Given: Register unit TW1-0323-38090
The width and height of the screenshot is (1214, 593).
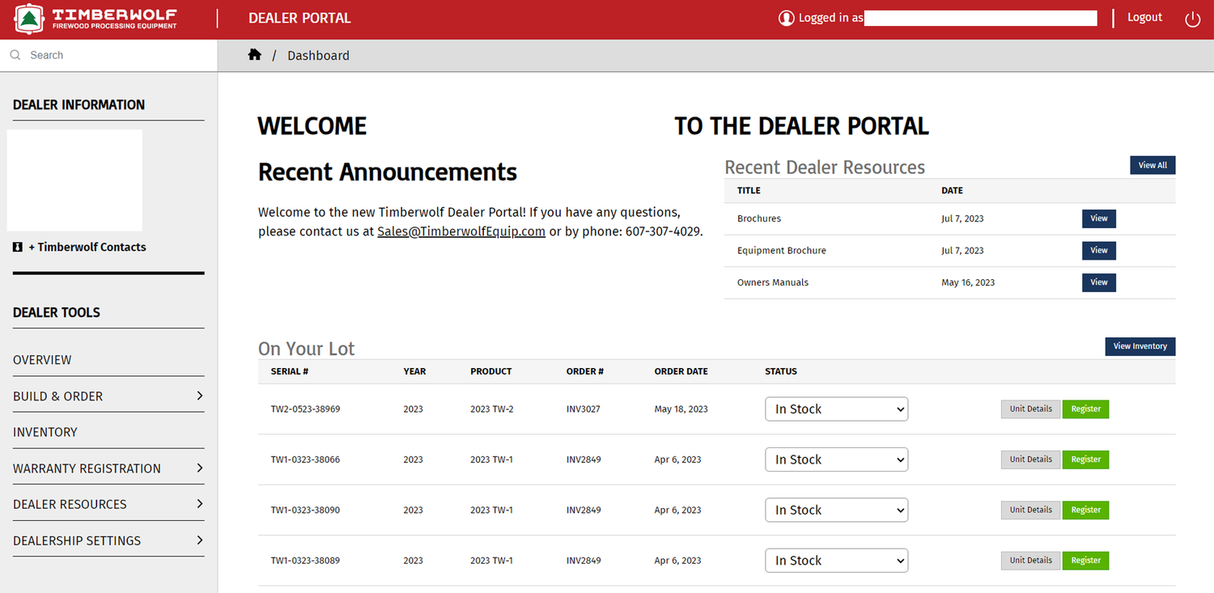Looking at the screenshot, I should 1086,510.
